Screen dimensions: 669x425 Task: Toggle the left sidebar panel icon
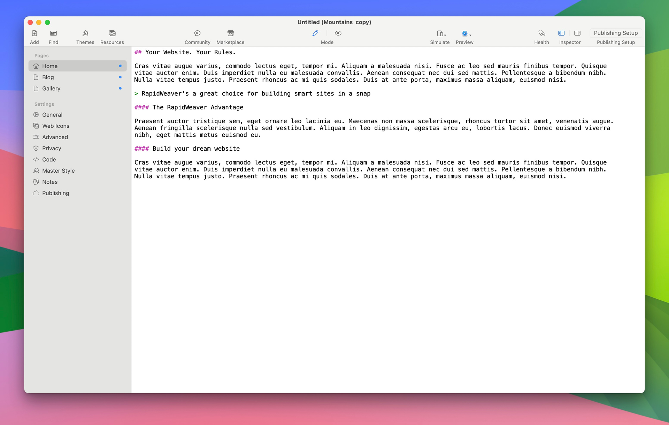tap(561, 33)
